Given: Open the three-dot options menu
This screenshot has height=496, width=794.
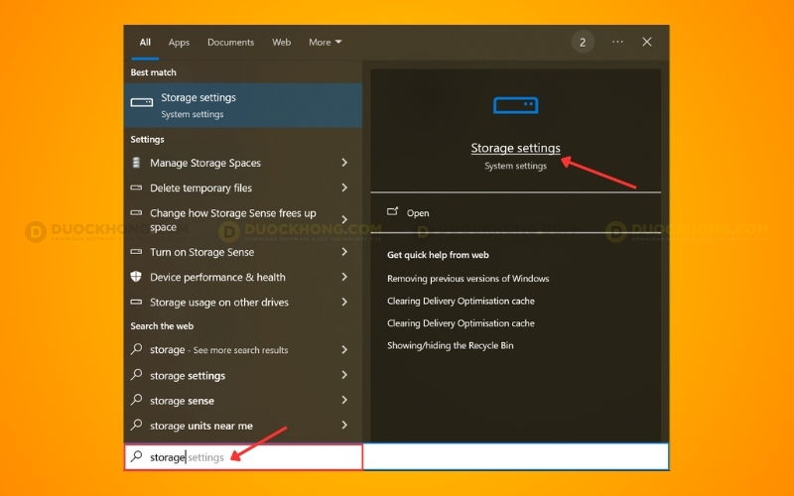Looking at the screenshot, I should (617, 42).
